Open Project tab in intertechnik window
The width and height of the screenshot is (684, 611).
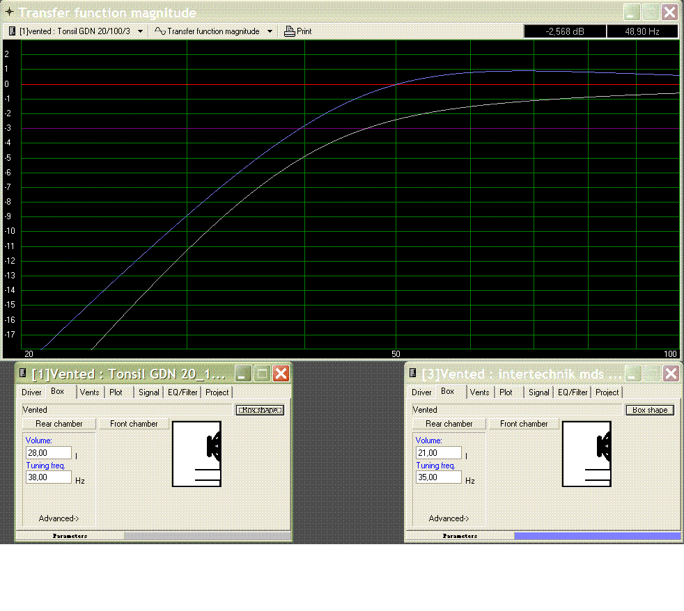click(607, 392)
